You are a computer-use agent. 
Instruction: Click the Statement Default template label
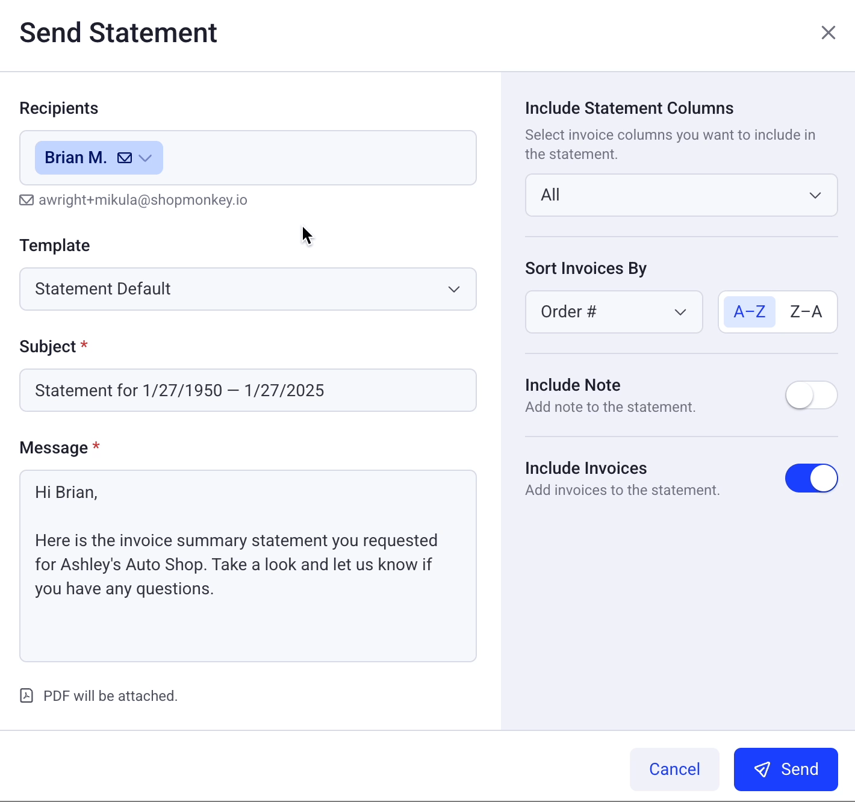click(x=102, y=289)
